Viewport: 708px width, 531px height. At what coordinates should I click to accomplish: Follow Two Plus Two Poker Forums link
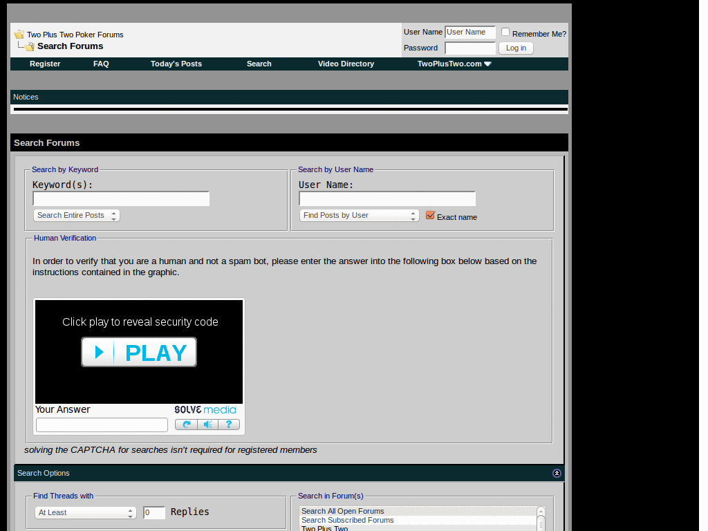(75, 35)
